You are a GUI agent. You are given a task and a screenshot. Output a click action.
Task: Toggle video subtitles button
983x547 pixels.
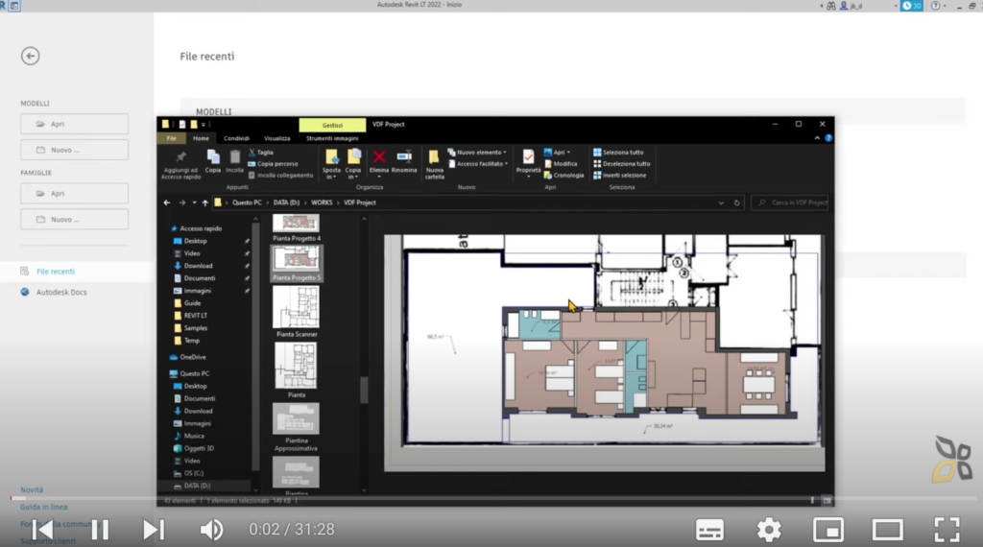pos(709,530)
